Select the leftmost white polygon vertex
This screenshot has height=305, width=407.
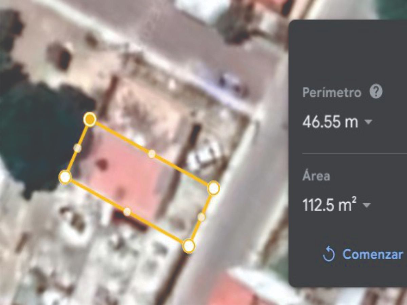point(65,177)
